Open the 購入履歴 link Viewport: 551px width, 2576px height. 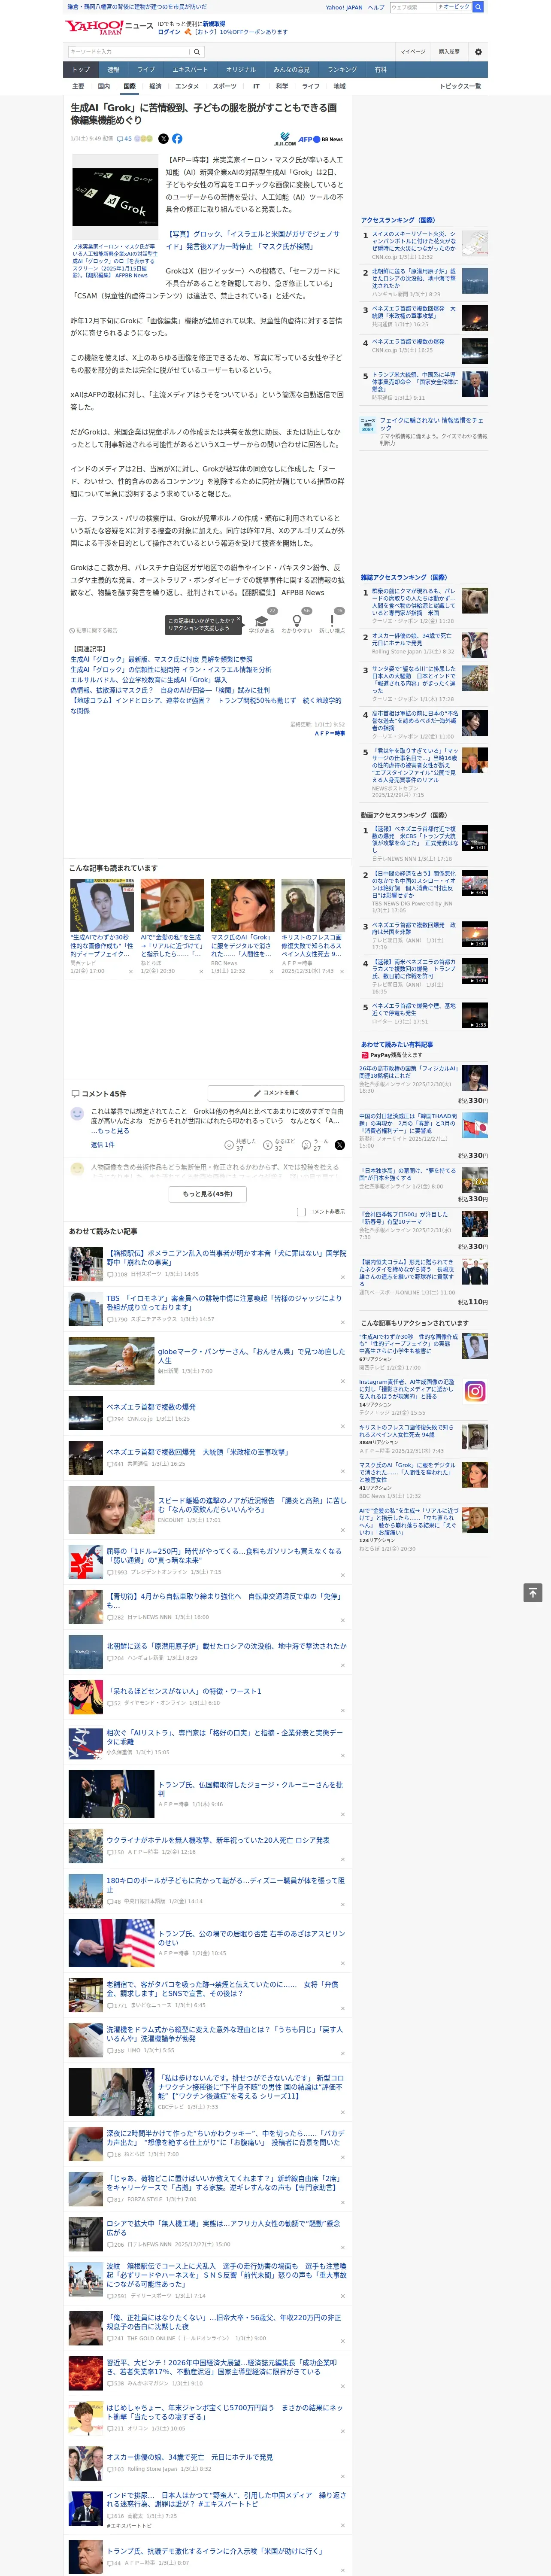click(449, 51)
